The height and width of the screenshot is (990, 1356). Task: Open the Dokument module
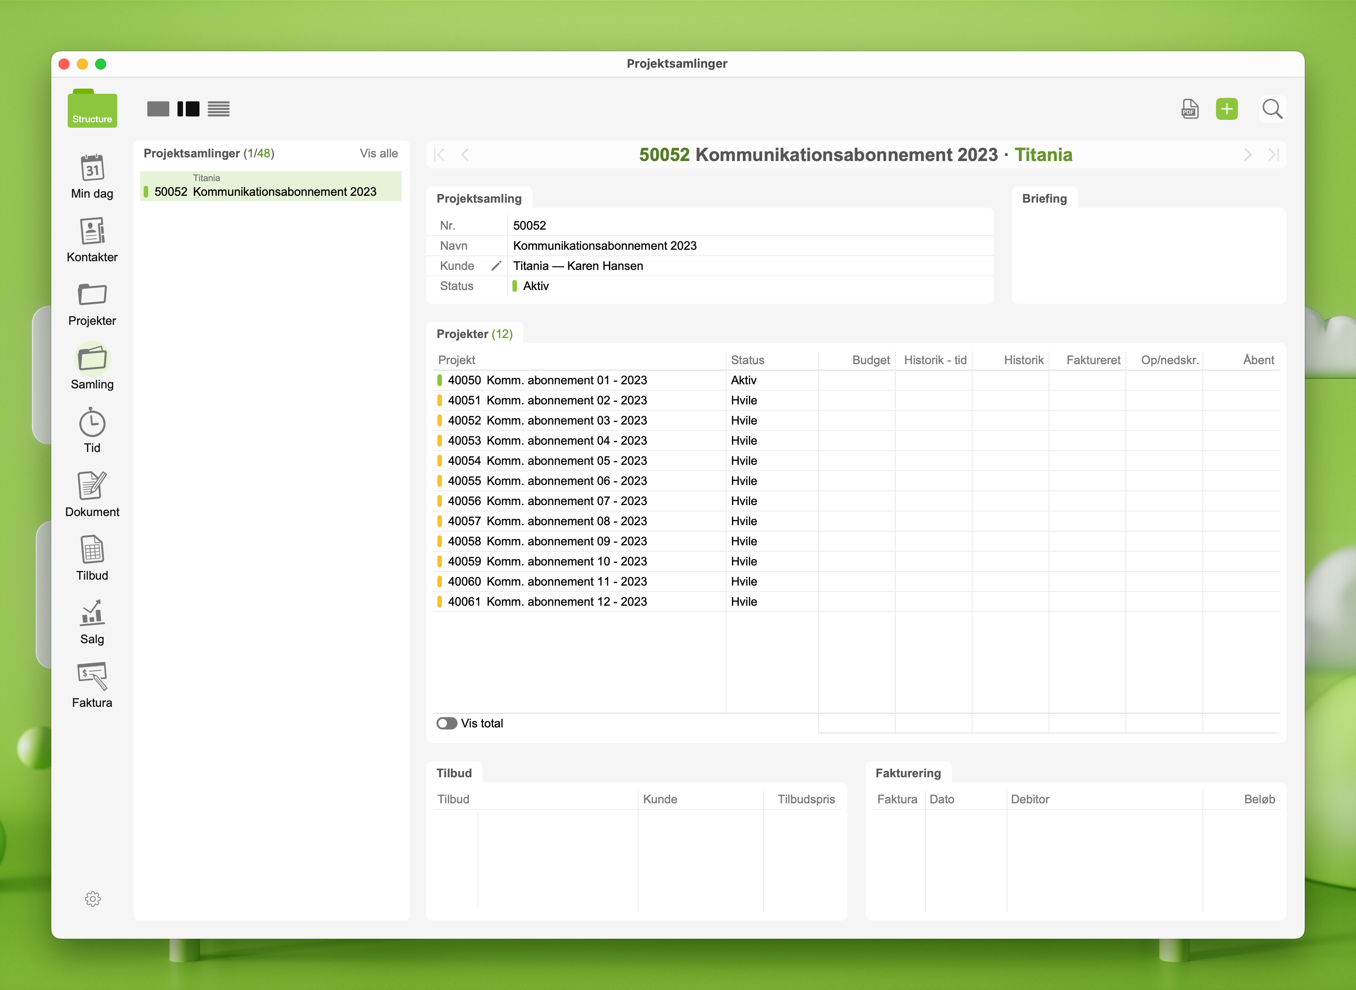click(91, 486)
